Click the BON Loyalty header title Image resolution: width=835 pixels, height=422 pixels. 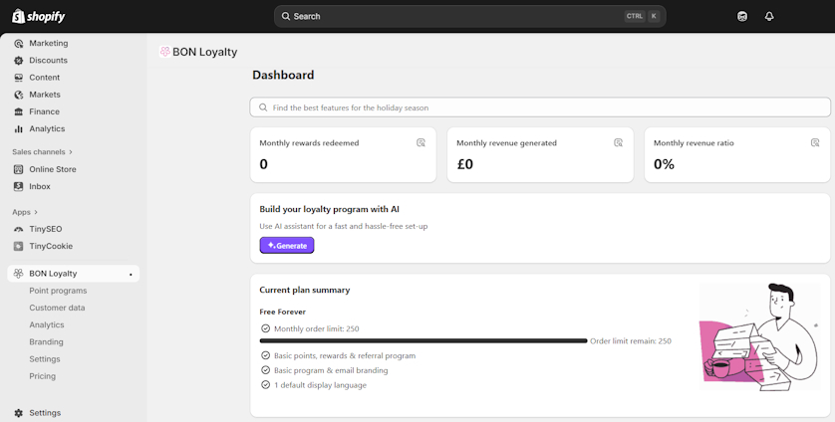point(205,52)
